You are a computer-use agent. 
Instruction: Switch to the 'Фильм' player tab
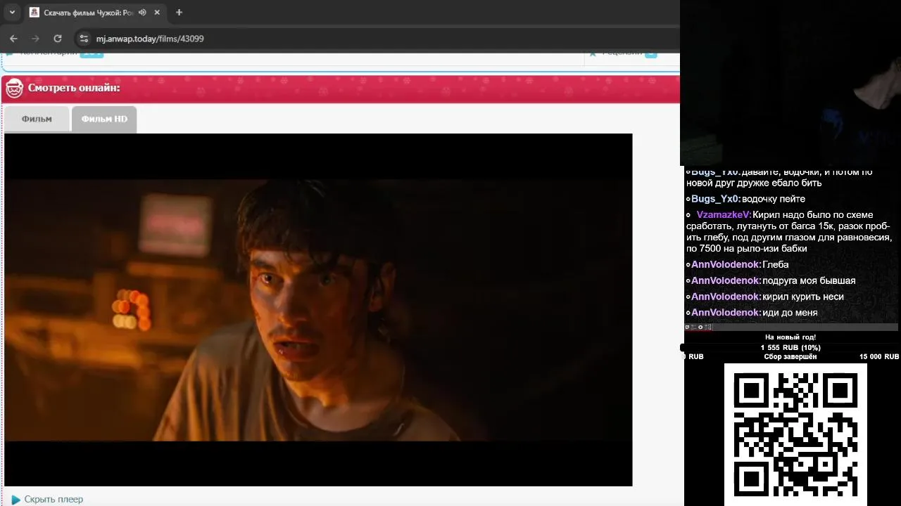(x=37, y=119)
